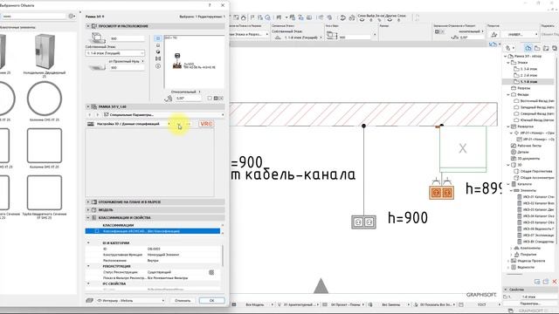Viewport: 559px width, 314px height.
Task: Expand the plan and section display panel
Action: pos(155,201)
